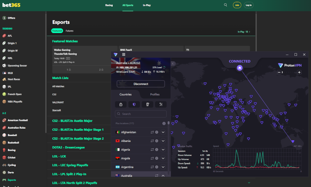Switch to the Countries tab

point(126,94)
